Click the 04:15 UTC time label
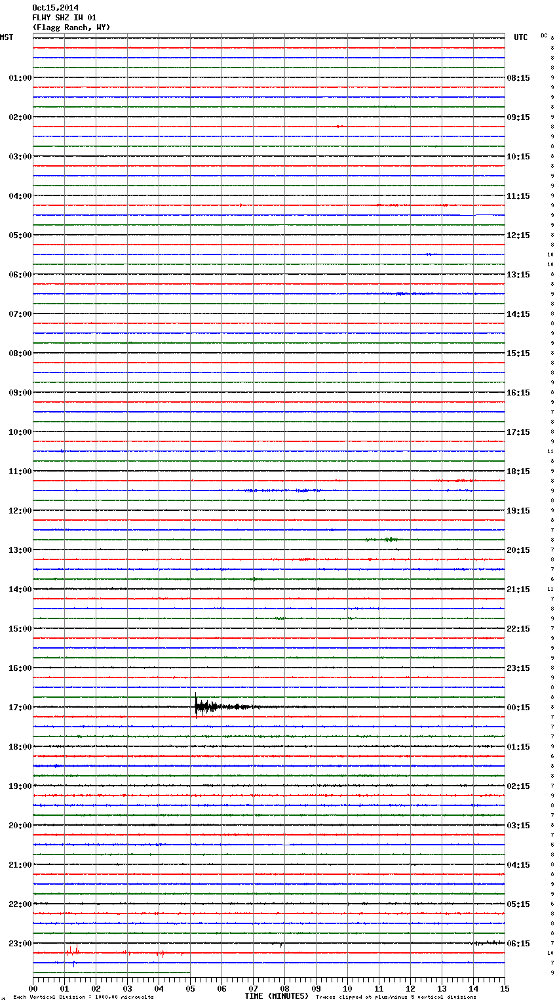 click(x=518, y=865)
